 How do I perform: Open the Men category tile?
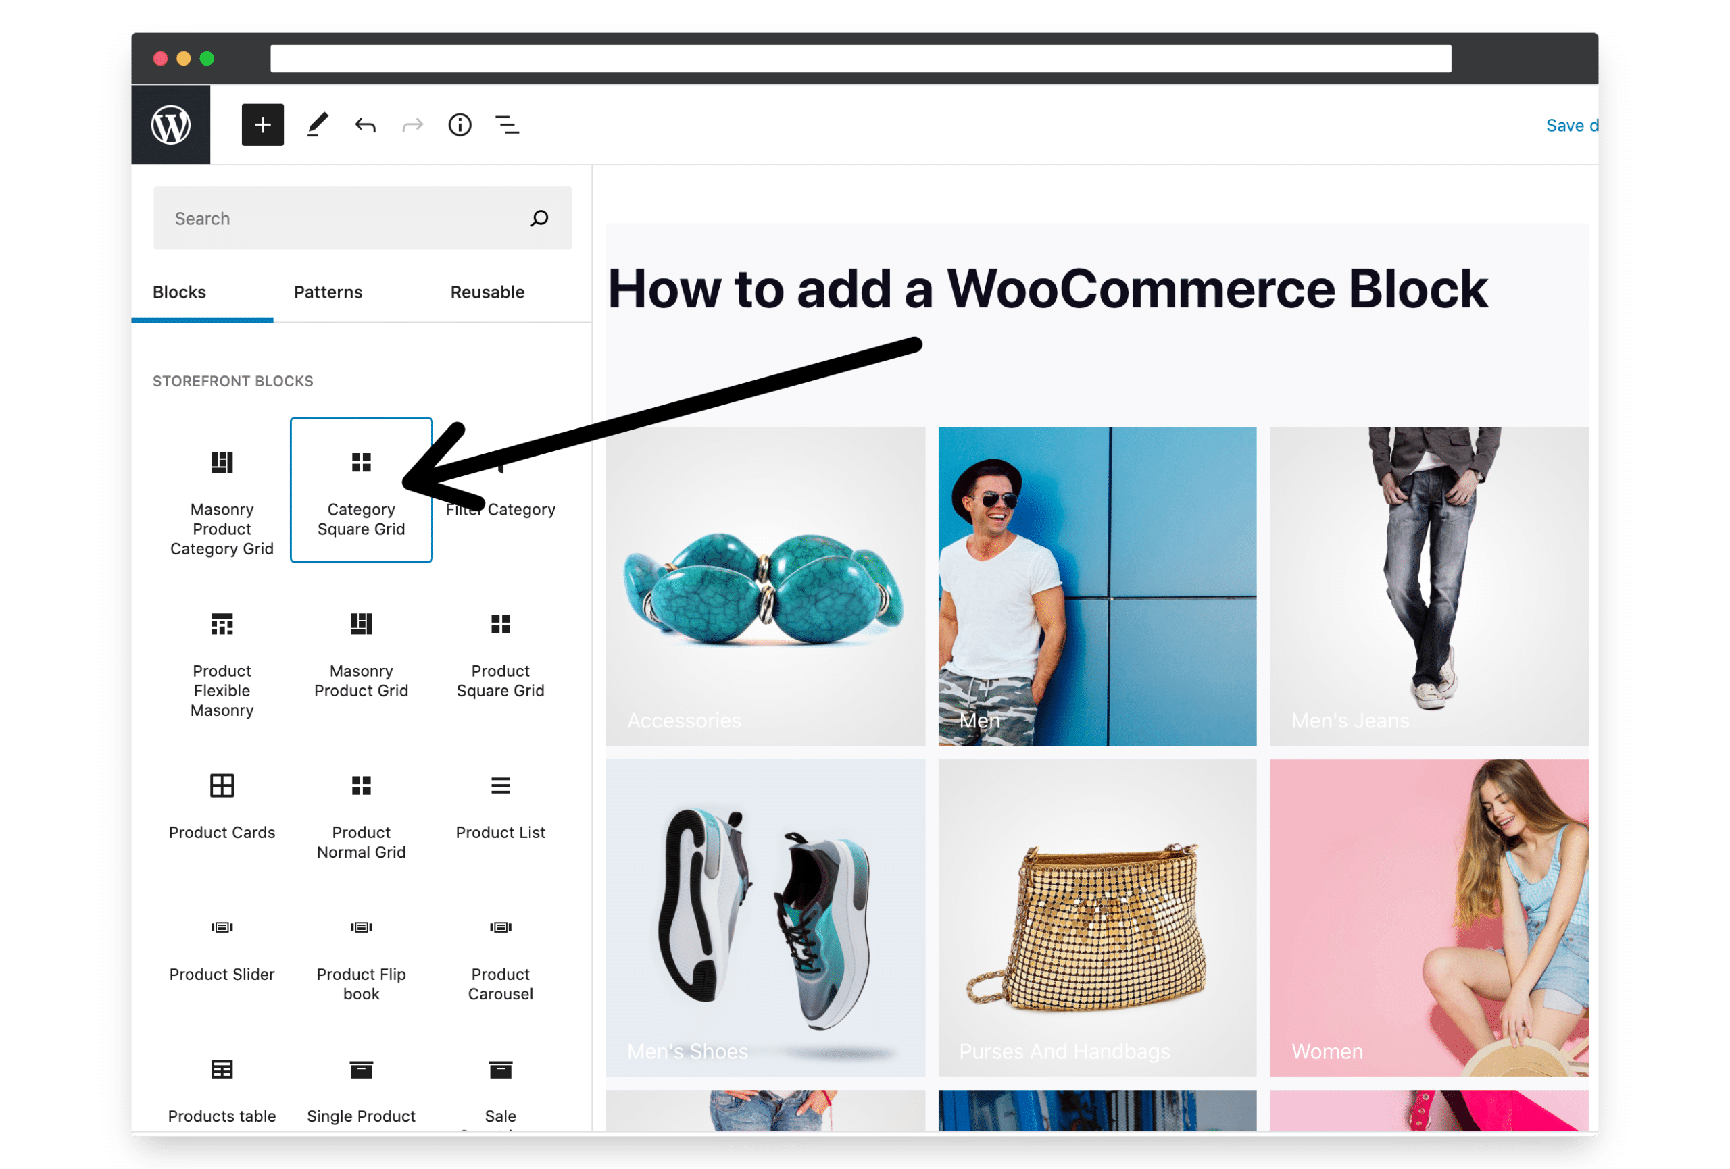point(1097,586)
